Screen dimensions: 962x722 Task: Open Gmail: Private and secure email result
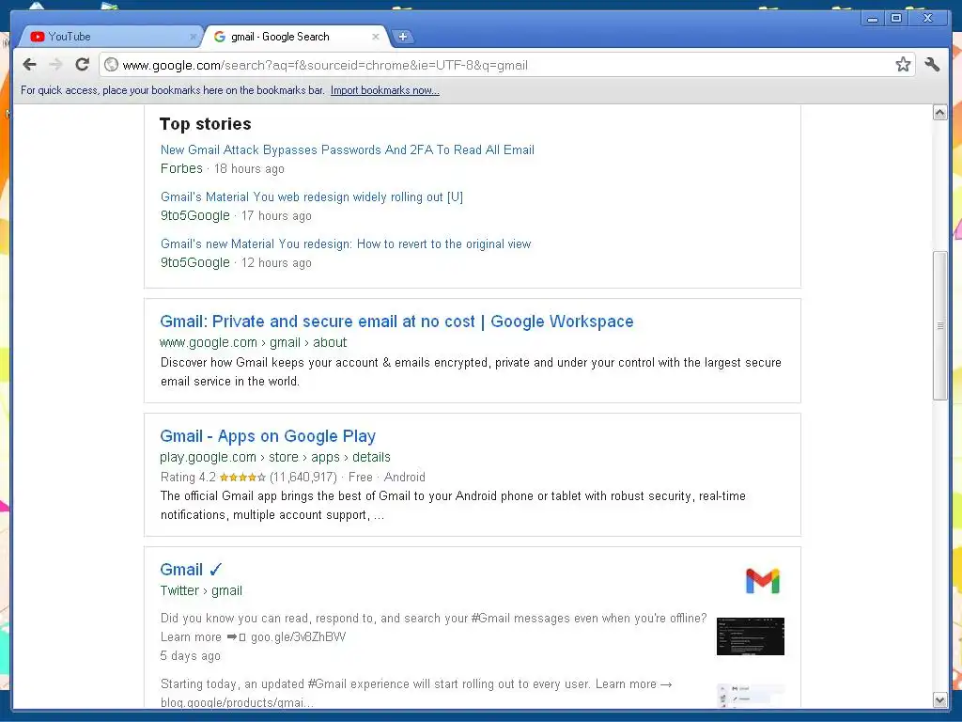pos(396,322)
